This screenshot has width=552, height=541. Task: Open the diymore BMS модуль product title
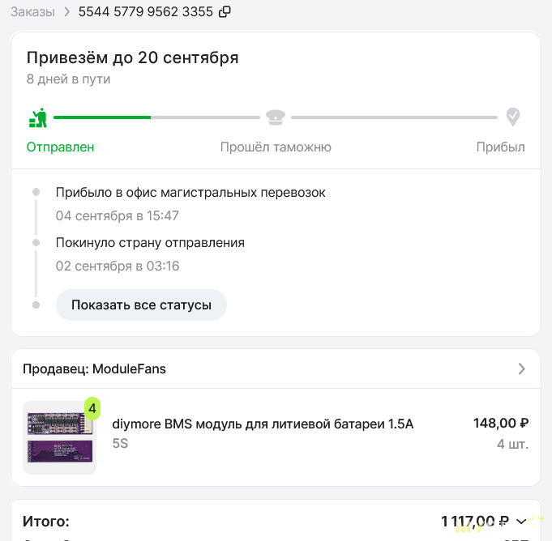[263, 424]
